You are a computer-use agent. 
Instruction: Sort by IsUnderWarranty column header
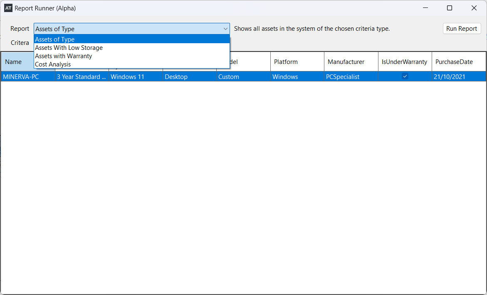click(x=404, y=62)
